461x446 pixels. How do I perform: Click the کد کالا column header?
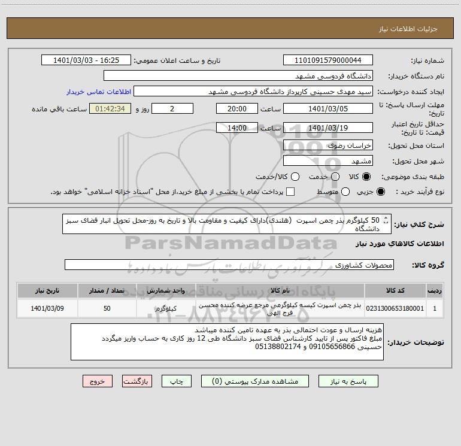point(395,290)
